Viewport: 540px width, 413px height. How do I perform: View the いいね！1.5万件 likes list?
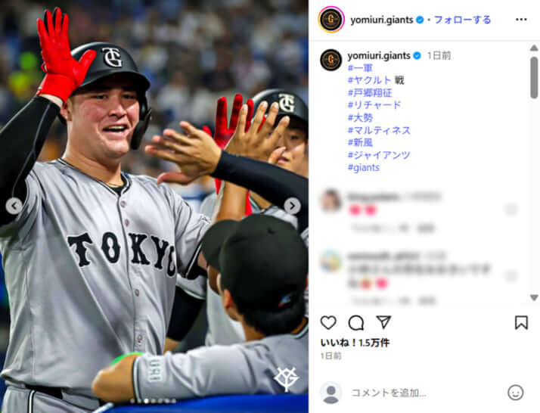[x=355, y=343]
